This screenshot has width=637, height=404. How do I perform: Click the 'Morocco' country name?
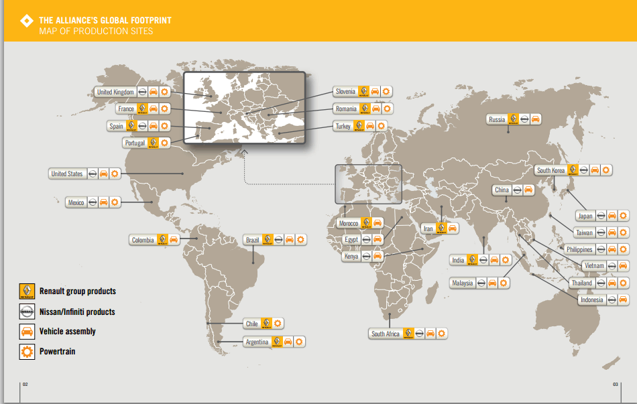(x=349, y=223)
